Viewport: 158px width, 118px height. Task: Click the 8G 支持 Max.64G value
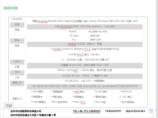tap(98, 32)
